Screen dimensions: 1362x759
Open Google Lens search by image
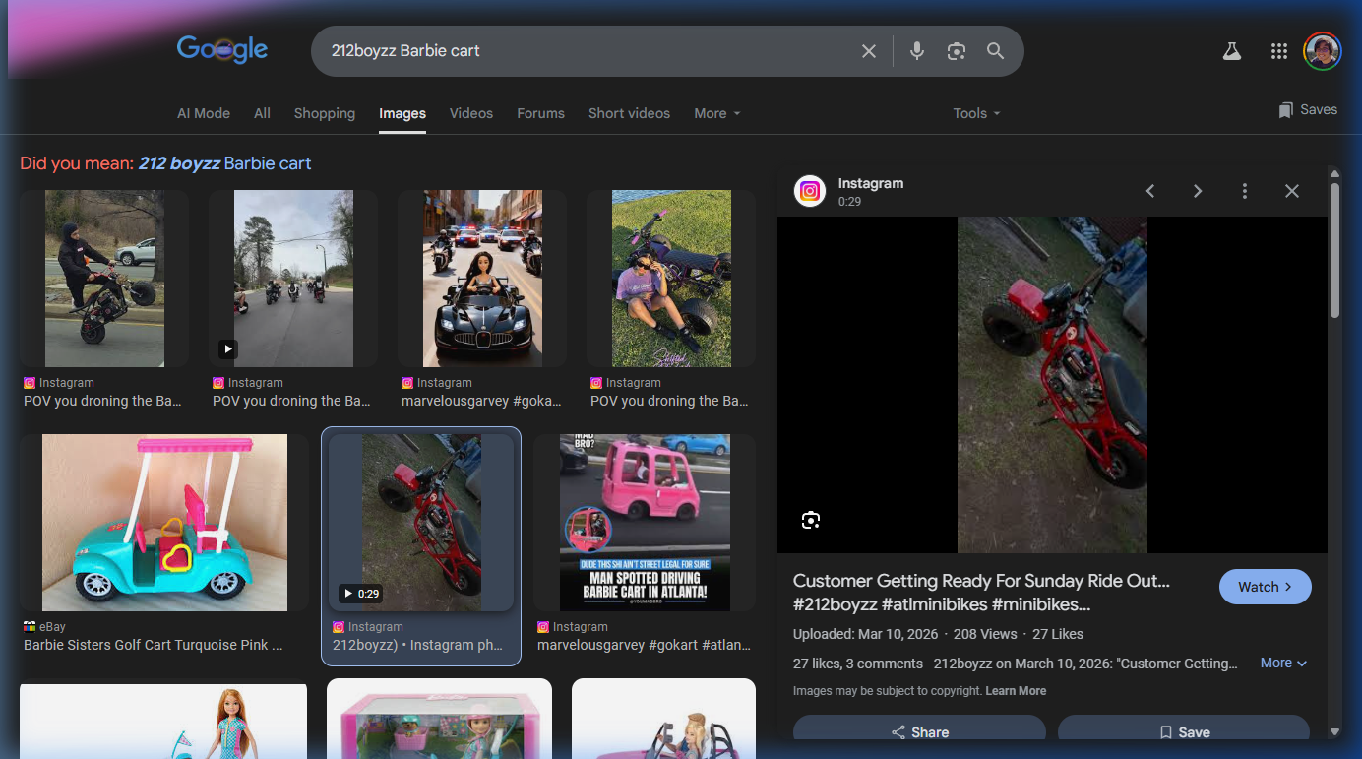956,51
